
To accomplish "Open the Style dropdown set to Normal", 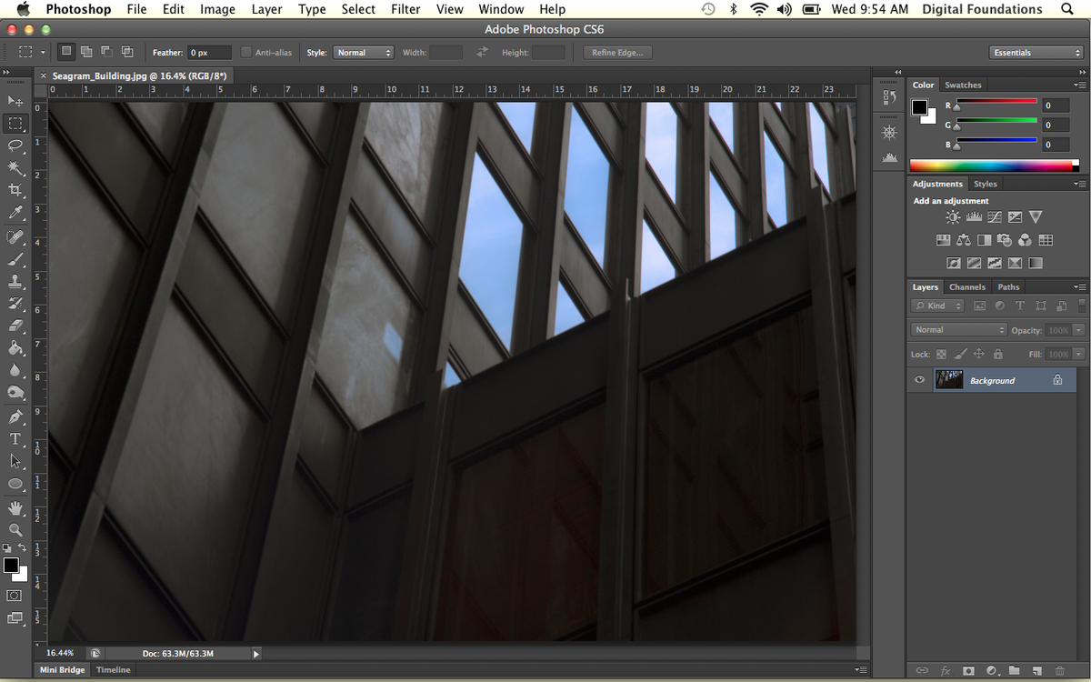I will [x=363, y=53].
